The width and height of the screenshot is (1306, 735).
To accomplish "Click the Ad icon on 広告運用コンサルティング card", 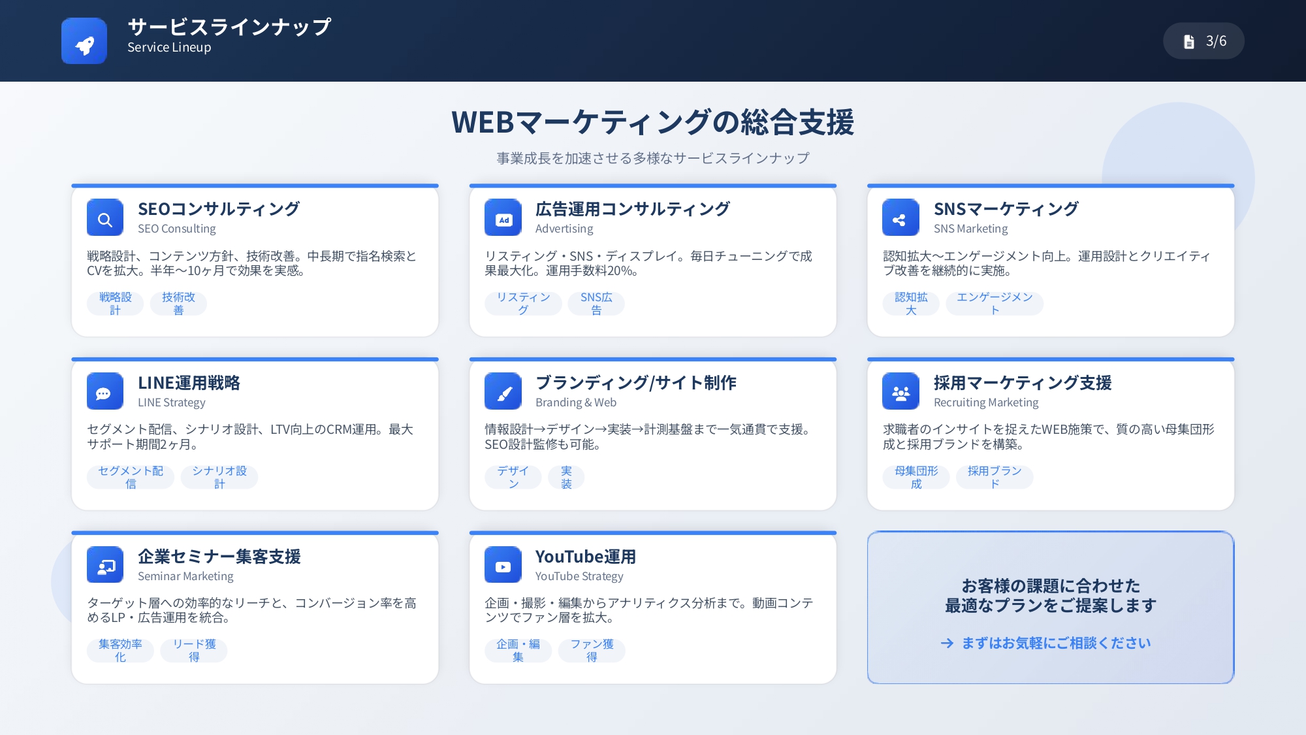I will pos(503,218).
